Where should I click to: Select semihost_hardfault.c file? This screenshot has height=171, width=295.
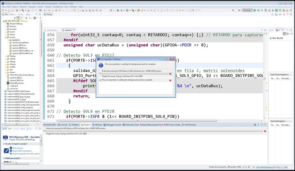coord(20,43)
